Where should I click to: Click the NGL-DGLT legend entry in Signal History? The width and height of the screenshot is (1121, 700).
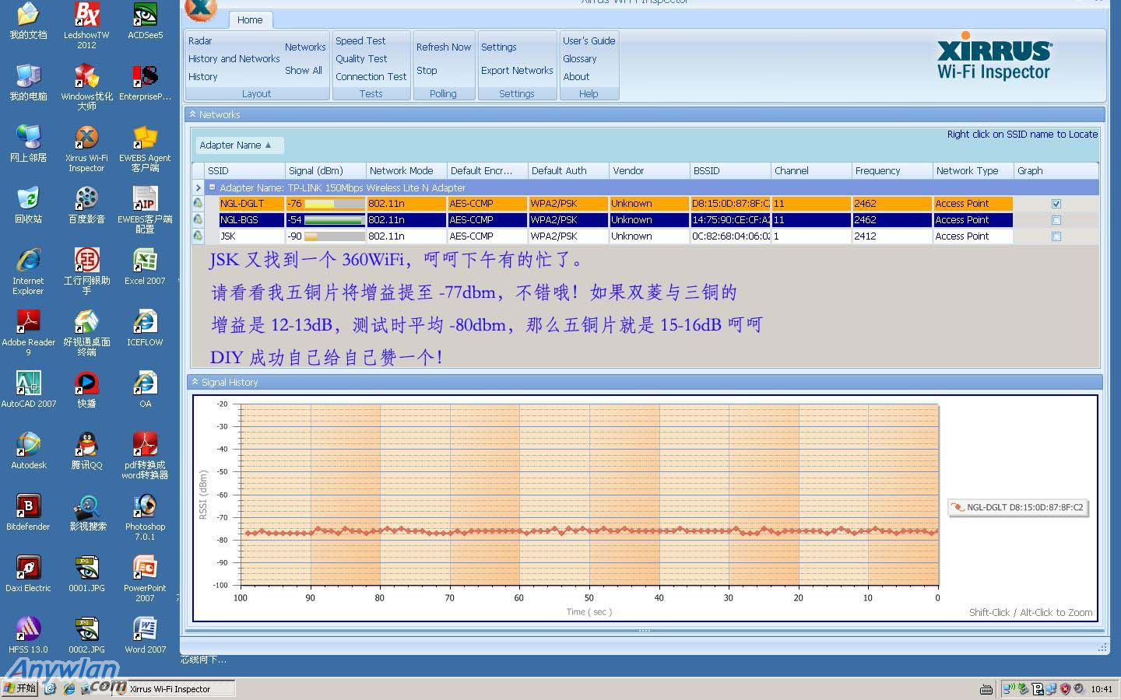(x=1017, y=507)
